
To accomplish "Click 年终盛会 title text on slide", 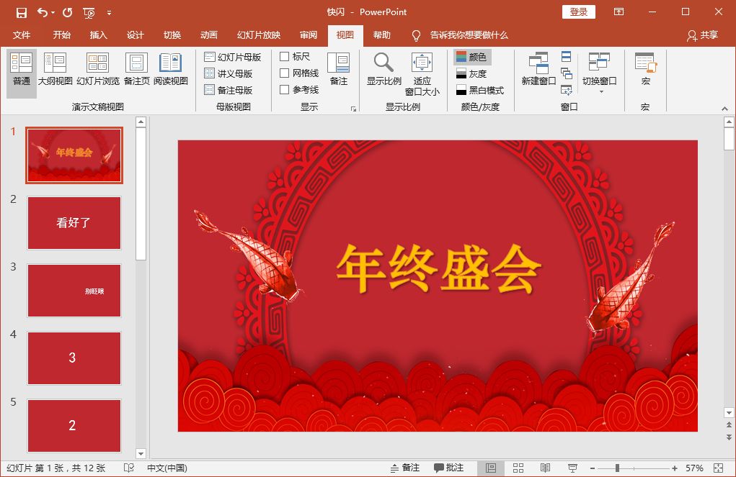I will tap(439, 269).
